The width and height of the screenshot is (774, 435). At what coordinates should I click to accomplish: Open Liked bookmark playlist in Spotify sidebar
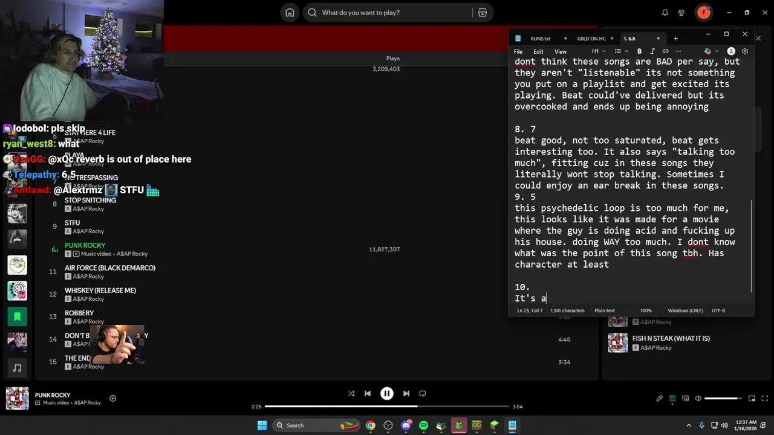click(17, 316)
